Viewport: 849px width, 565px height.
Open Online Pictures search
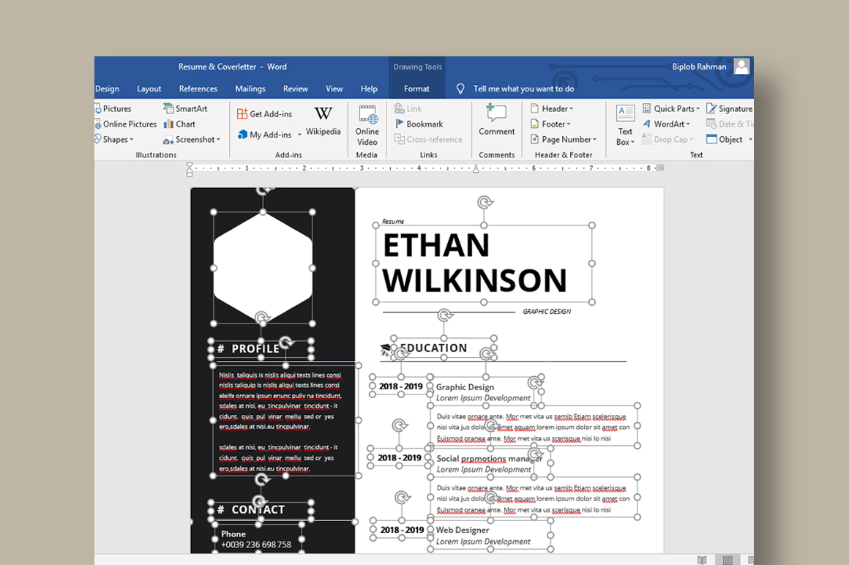[126, 124]
